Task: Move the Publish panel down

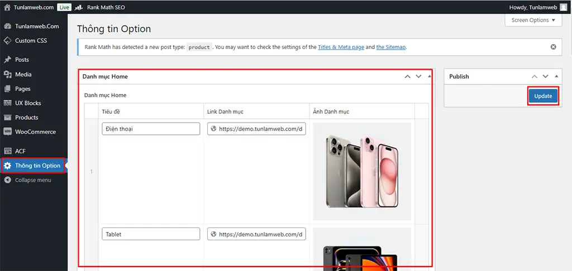Action: coord(545,76)
